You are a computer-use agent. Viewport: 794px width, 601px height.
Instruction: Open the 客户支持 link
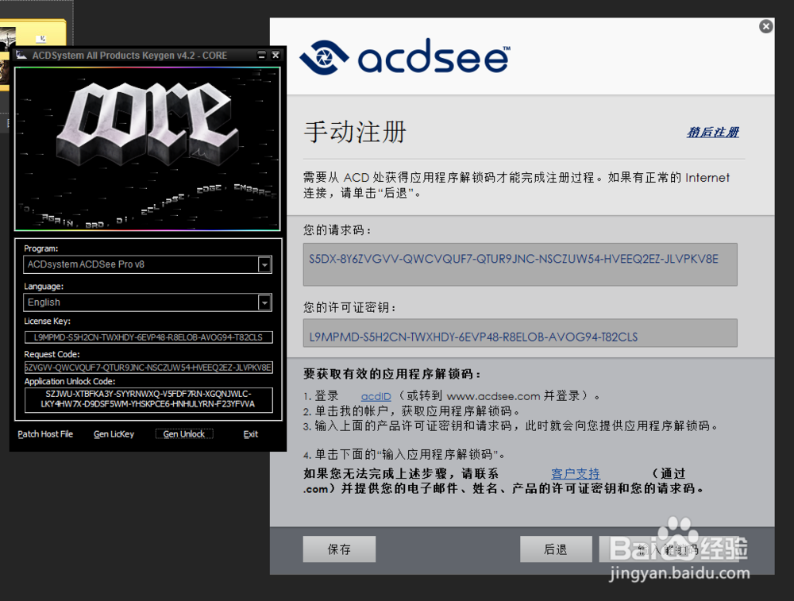pyautogui.click(x=575, y=473)
